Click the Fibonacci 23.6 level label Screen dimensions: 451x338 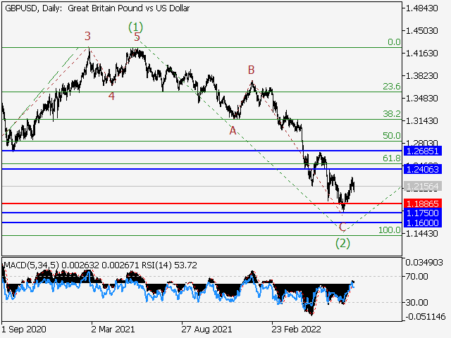point(392,86)
